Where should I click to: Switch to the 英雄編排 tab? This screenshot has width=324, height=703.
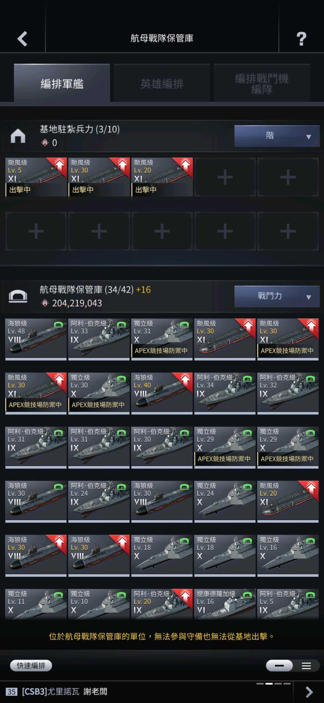162,84
